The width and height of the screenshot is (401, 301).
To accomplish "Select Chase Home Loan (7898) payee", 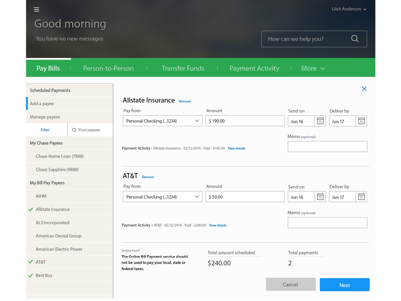I will click(69, 156).
